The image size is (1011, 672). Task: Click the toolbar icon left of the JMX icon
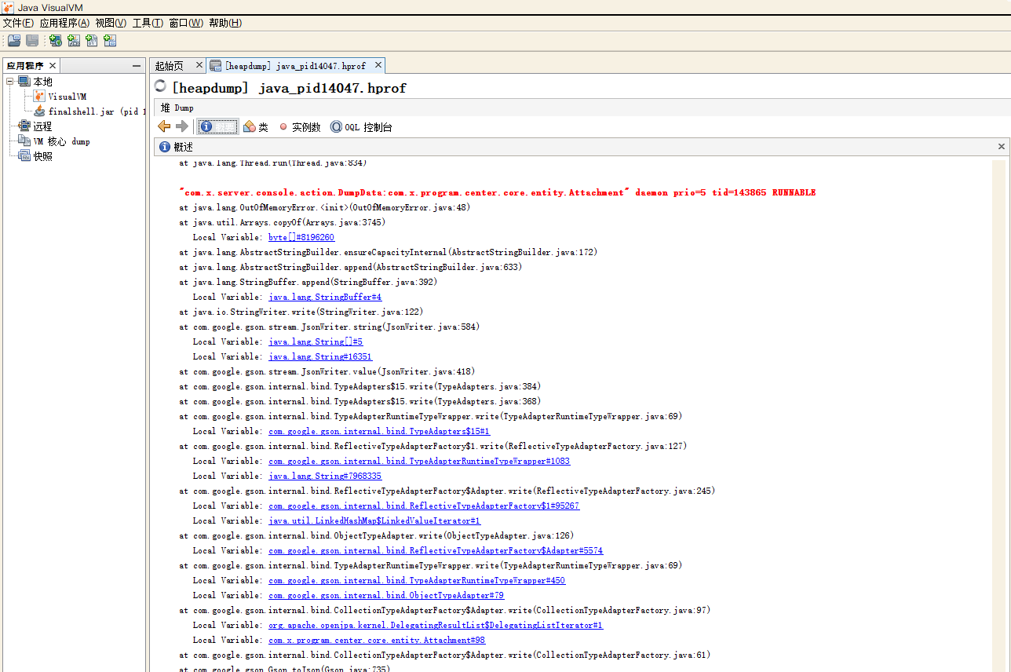point(56,41)
